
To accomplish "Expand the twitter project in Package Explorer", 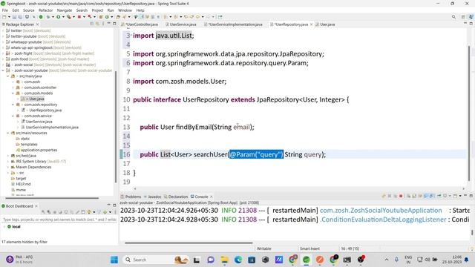I will point(3,30).
